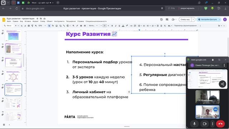The height and width of the screenshot is (129, 229).
Task: Open the Формат menu
Action: [x=35, y=21]
